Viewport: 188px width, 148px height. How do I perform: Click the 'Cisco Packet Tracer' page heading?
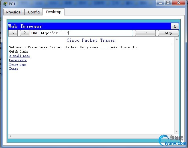[91, 40]
